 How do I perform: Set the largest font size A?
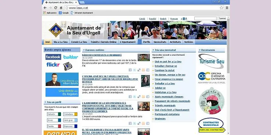click(x=186, y=19)
